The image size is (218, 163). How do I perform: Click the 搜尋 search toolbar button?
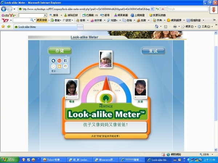pyautogui.click(x=54, y=15)
